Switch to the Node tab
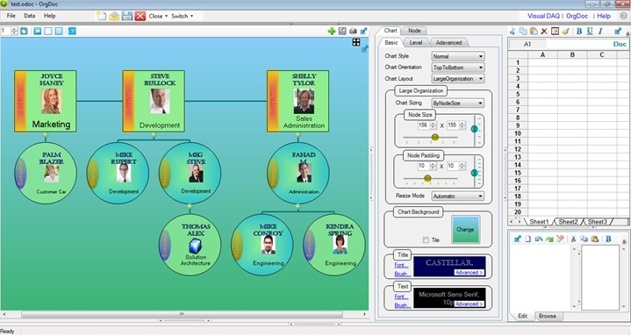 click(414, 31)
